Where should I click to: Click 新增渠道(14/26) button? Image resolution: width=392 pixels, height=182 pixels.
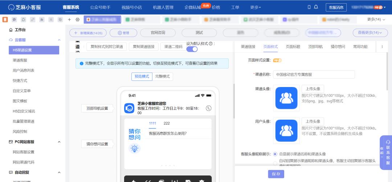pyautogui.click(x=88, y=33)
